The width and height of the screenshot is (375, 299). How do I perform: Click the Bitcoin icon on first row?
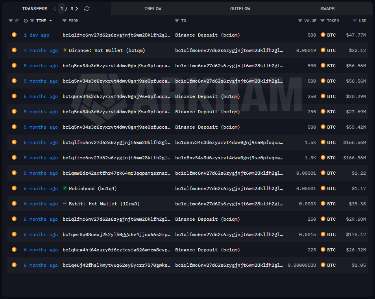[14, 35]
